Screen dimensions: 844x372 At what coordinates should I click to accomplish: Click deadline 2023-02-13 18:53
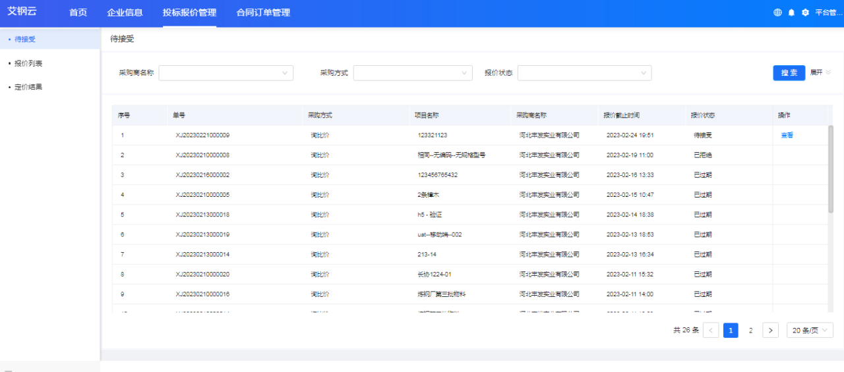(x=630, y=234)
